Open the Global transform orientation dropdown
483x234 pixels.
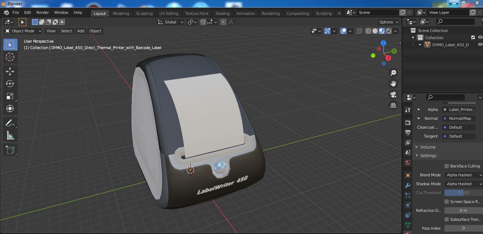[x=170, y=22]
